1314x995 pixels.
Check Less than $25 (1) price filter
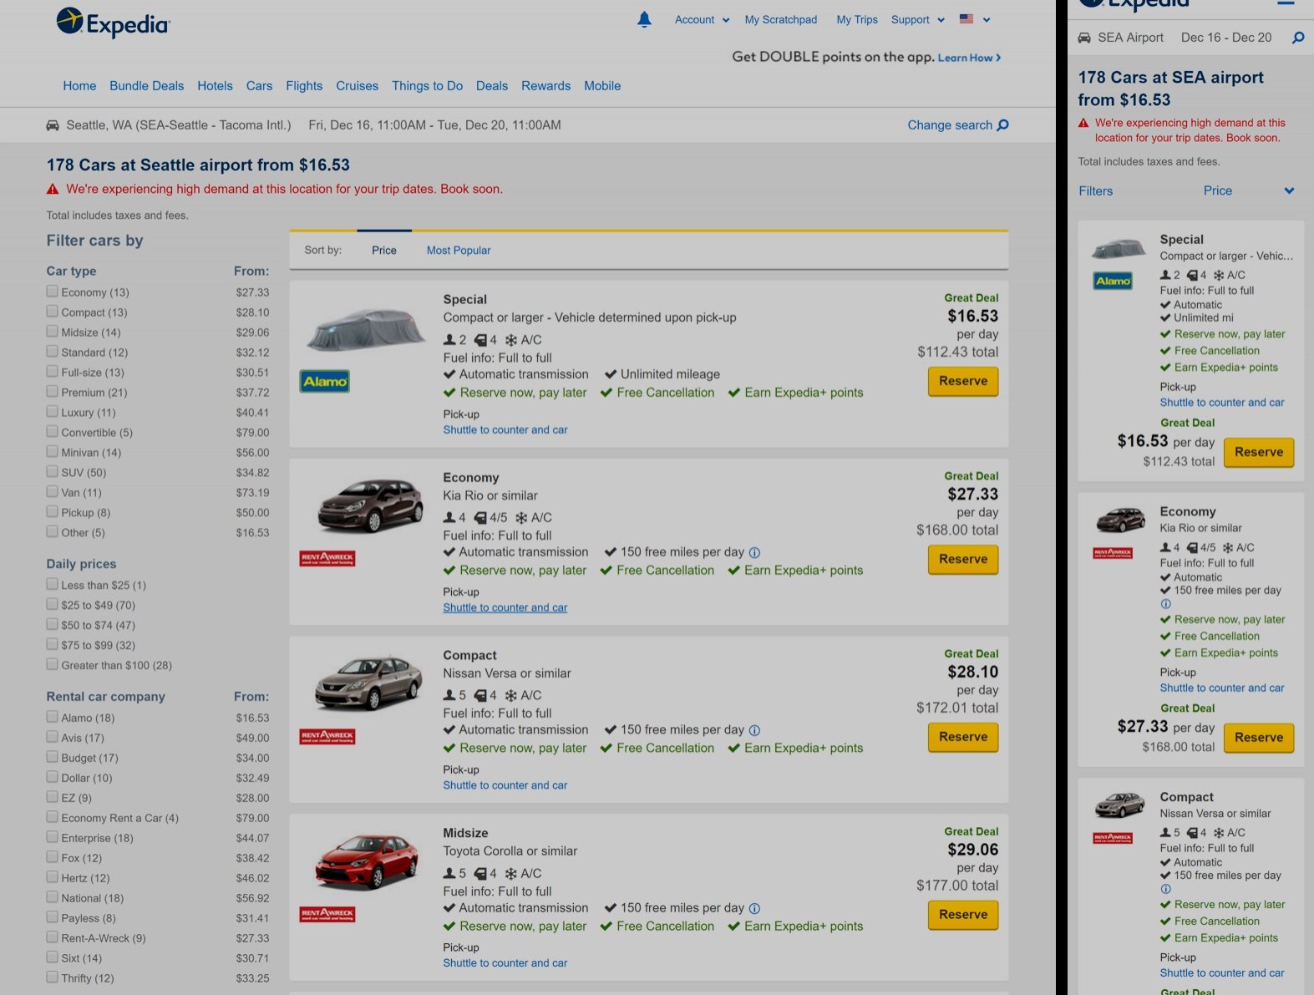pyautogui.click(x=53, y=585)
